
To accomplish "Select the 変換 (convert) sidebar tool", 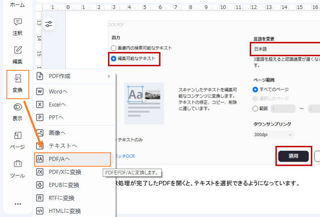I will (x=17, y=84).
